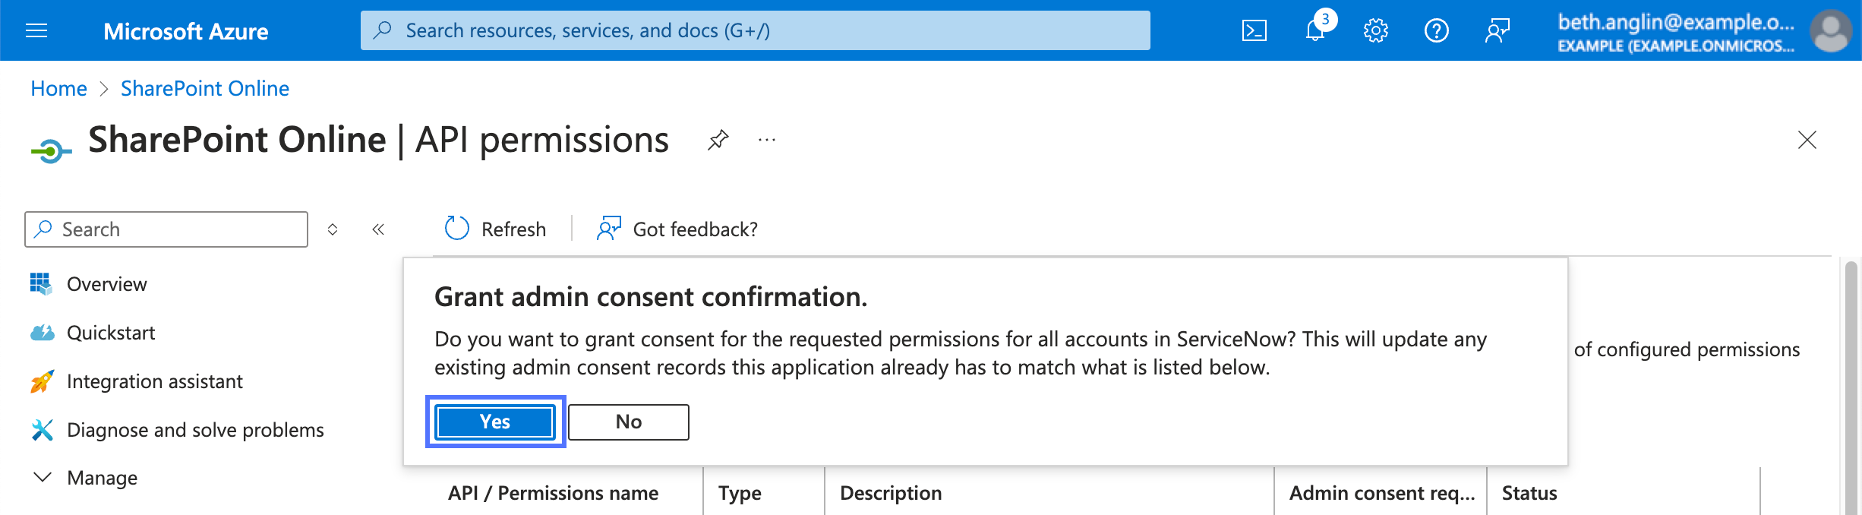
Task: Click the Microsoft Azure home title
Action: coord(185,31)
